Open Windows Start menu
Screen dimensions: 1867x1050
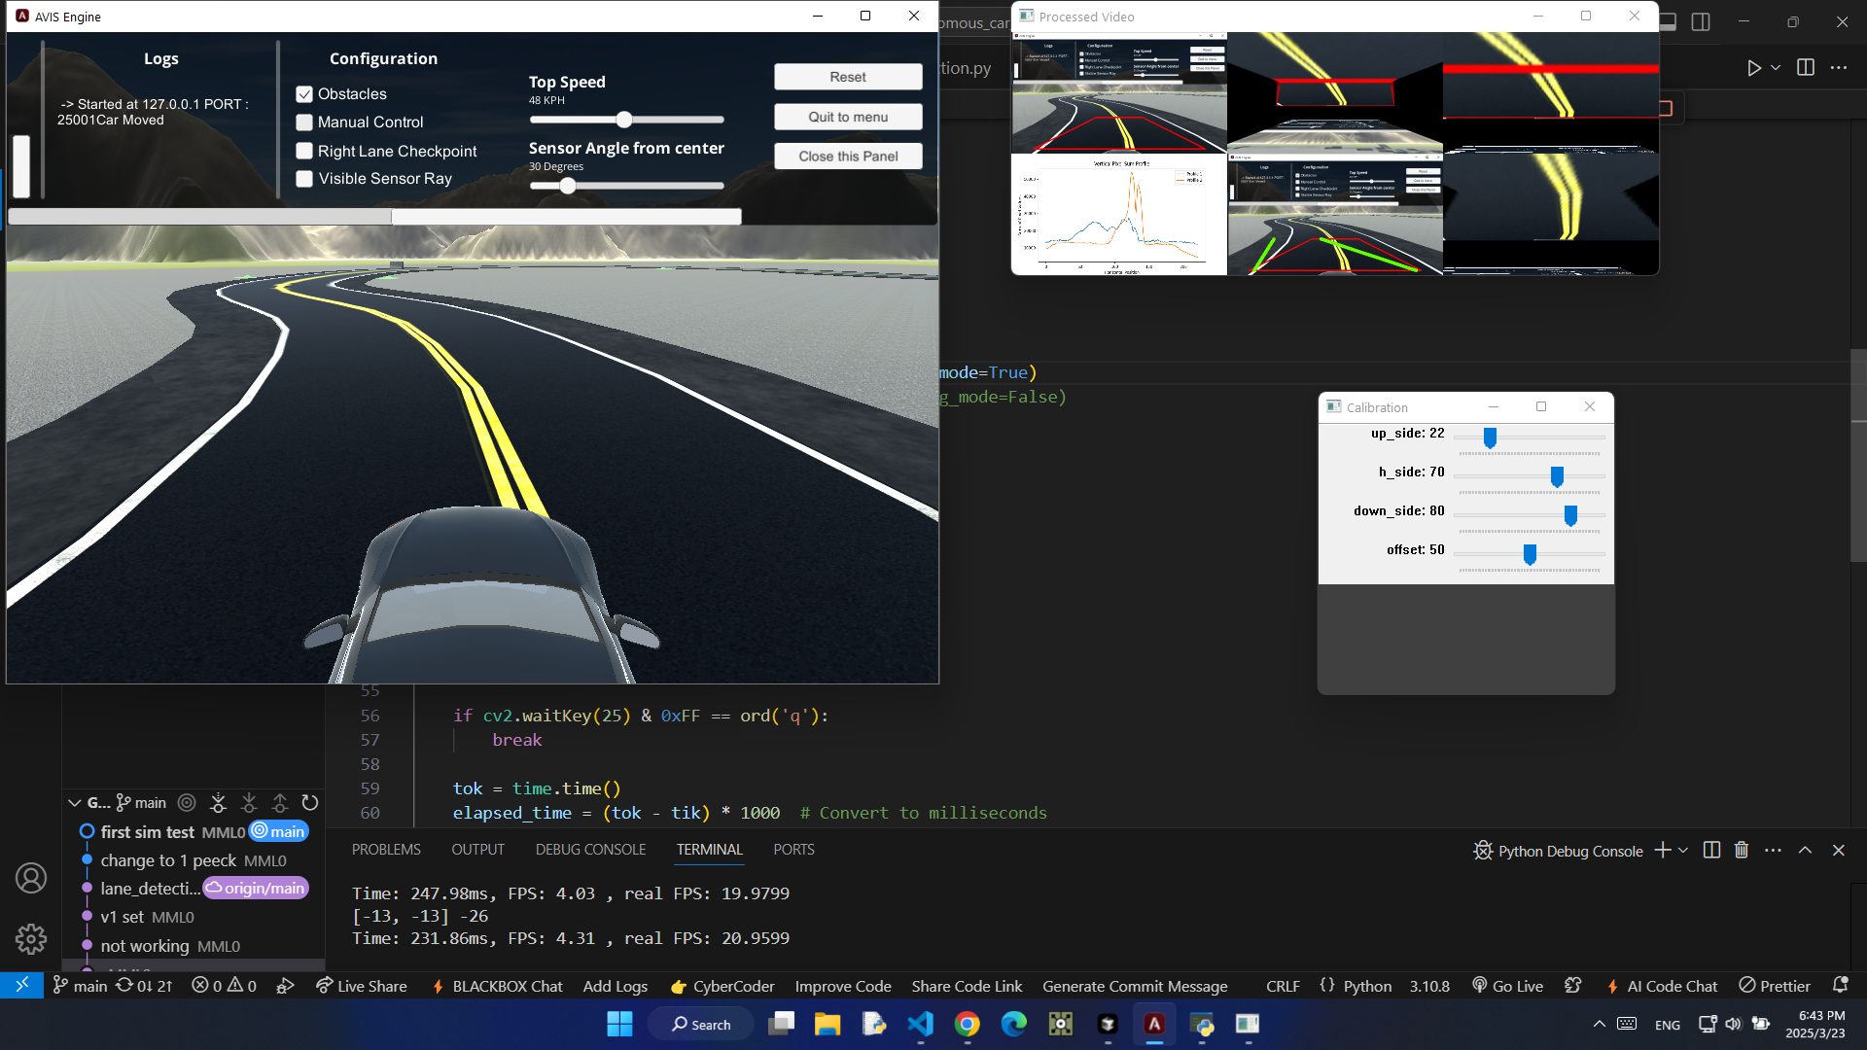(619, 1024)
